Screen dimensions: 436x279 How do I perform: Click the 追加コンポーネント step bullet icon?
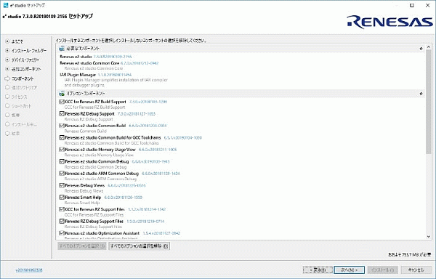pyautogui.click(x=7, y=69)
